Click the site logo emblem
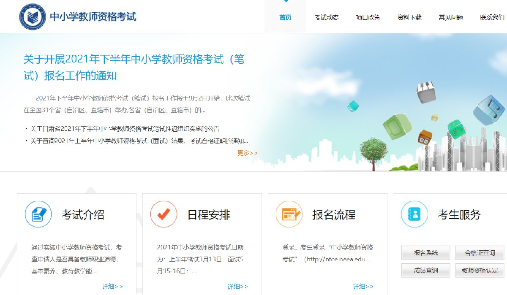This screenshot has width=507, height=295. pyautogui.click(x=33, y=17)
